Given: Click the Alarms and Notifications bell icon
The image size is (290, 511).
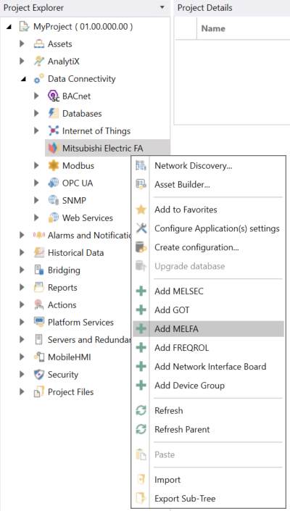Looking at the screenshot, I should coord(39,236).
